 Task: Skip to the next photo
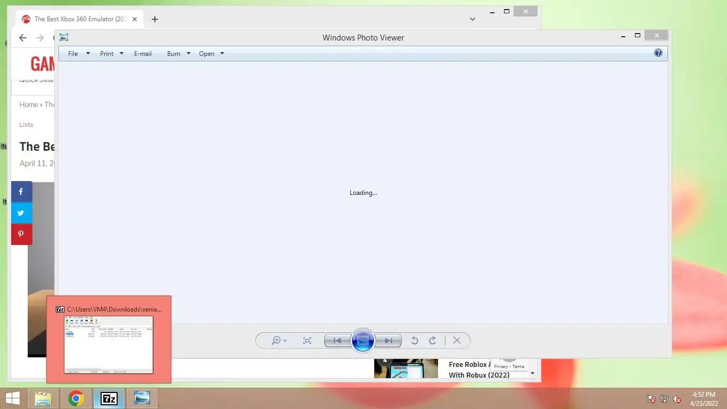point(389,341)
